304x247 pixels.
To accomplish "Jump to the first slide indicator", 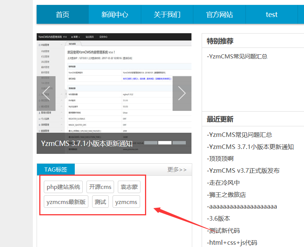I will click(151, 143).
